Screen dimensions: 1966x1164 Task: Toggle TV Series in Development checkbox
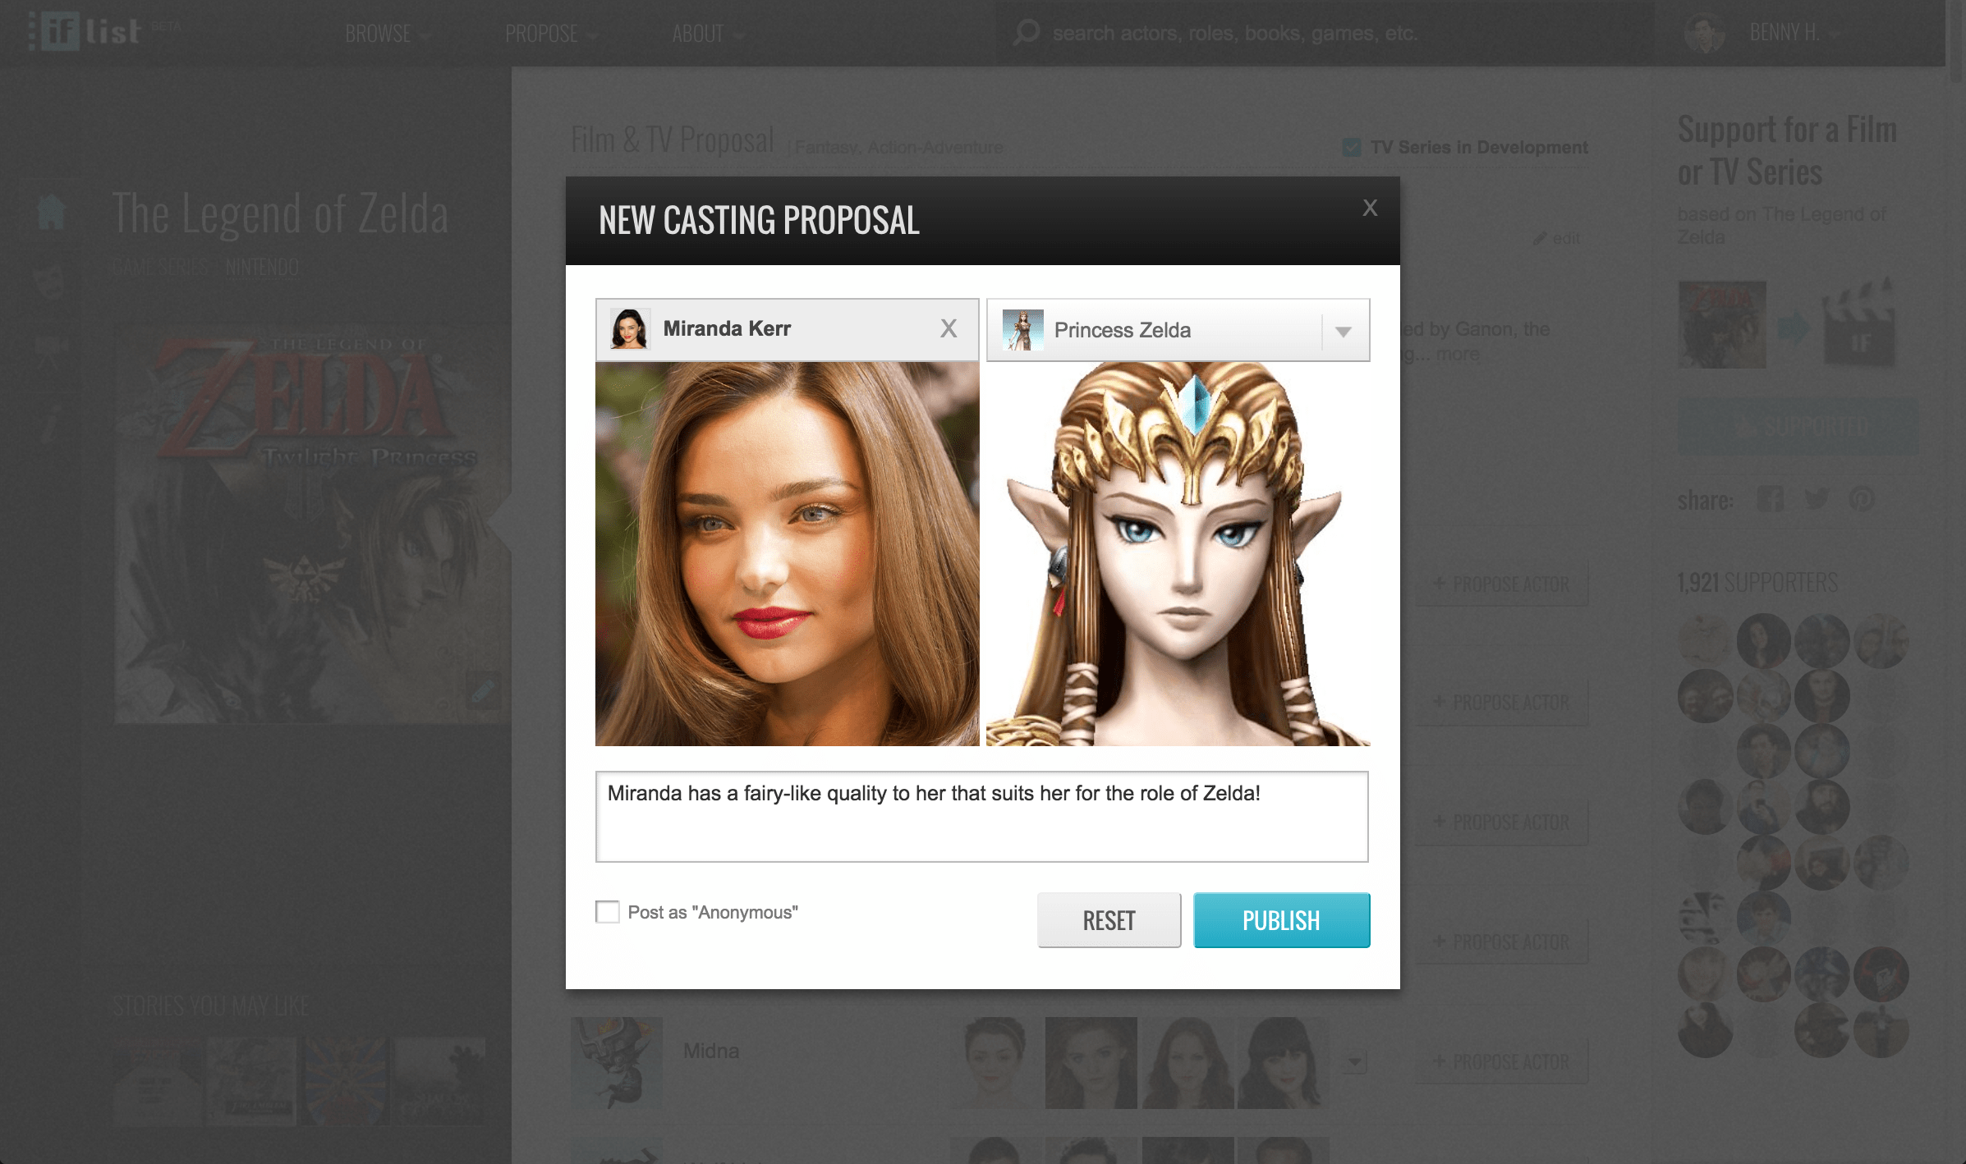pyautogui.click(x=1351, y=148)
